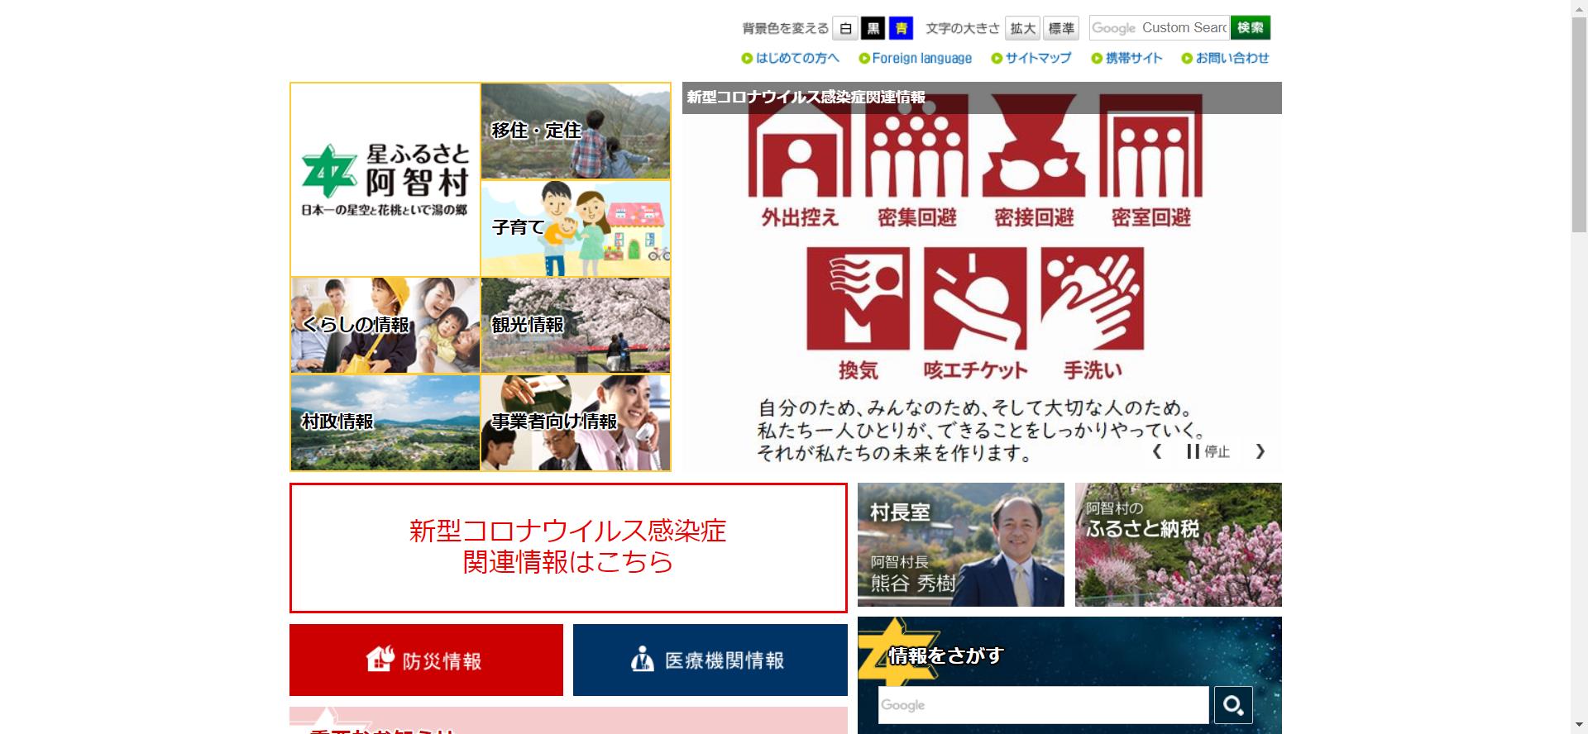This screenshot has height=734, width=1588.
Task: Go to previous slide with left chevron
Action: tap(1157, 451)
